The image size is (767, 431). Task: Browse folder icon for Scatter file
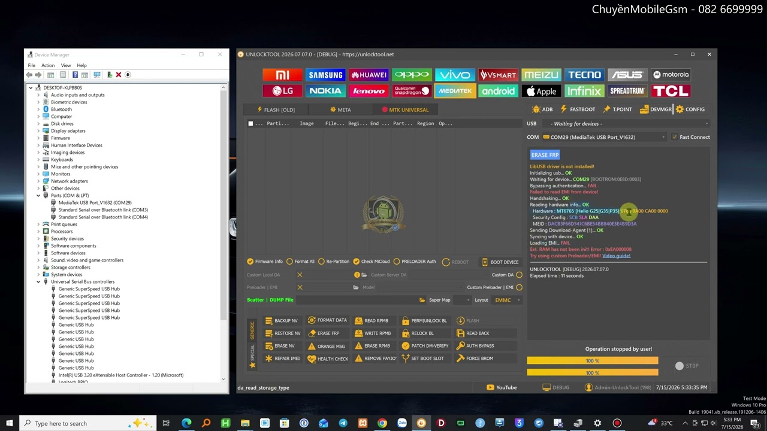pos(422,300)
